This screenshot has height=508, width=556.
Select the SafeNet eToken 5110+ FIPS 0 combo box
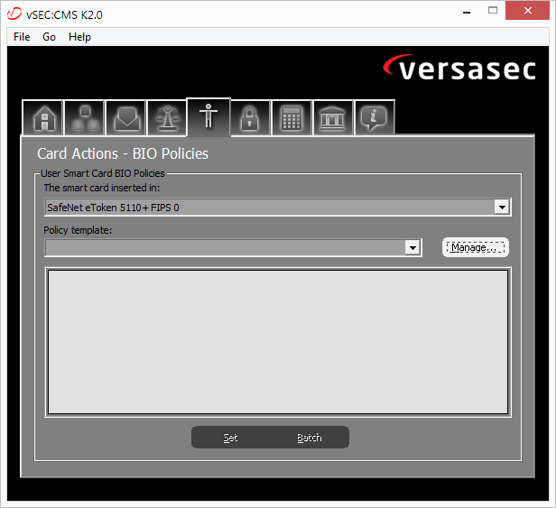tap(278, 207)
